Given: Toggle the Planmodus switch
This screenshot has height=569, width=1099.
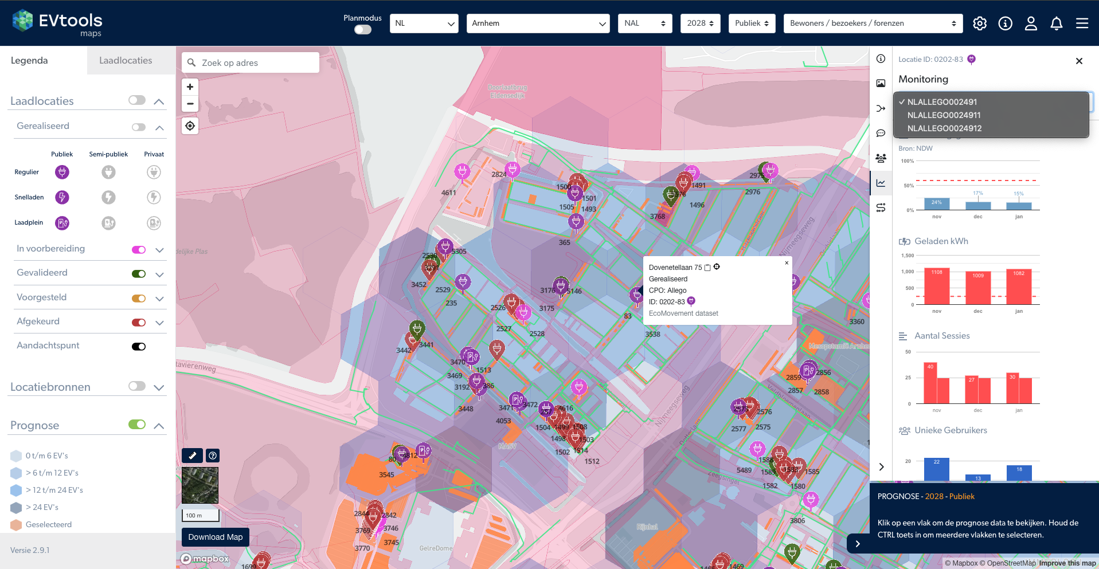Looking at the screenshot, I should click(x=362, y=30).
